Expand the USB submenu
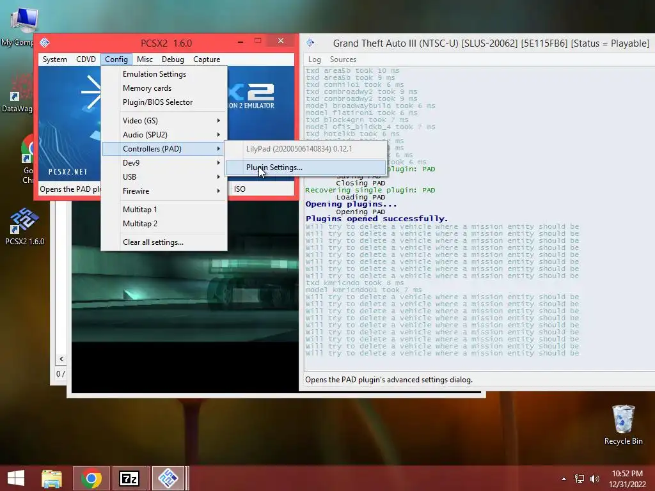This screenshot has width=655, height=491. (x=164, y=177)
